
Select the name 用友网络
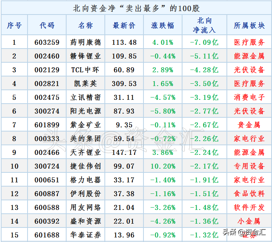tap(86, 208)
